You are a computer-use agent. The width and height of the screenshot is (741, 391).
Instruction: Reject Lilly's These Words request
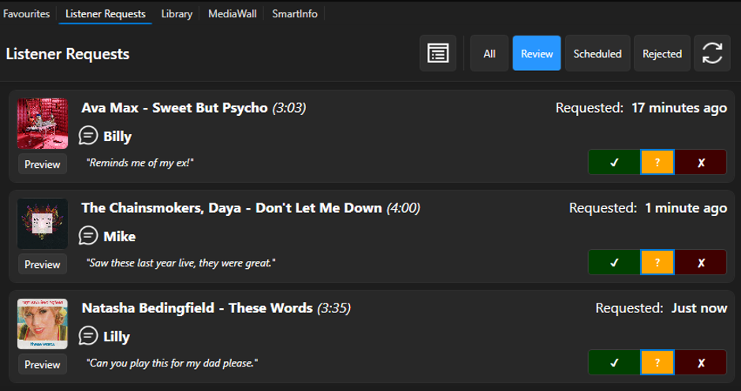click(700, 363)
